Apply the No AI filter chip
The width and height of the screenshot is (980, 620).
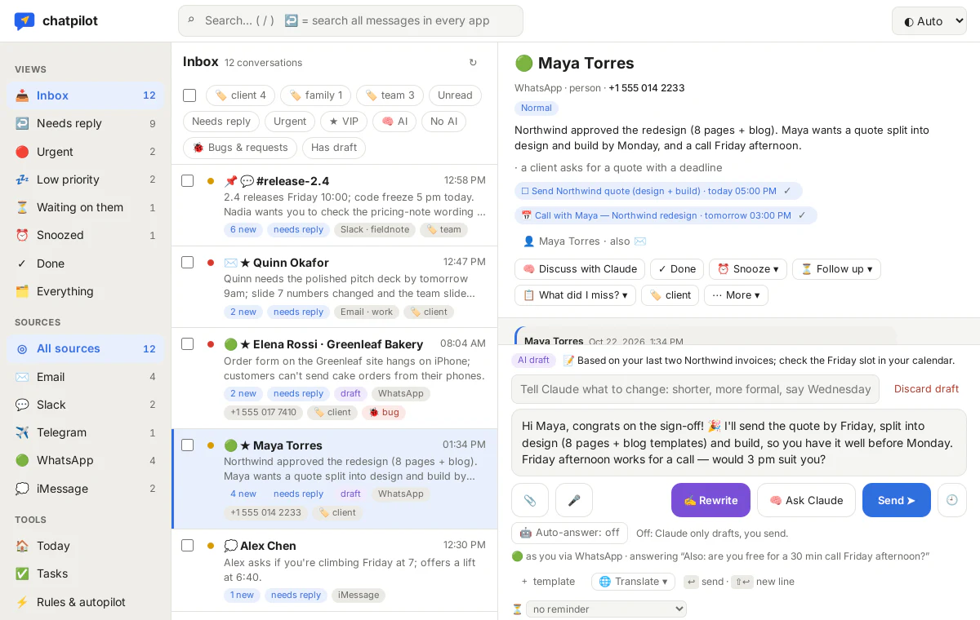[444, 122]
